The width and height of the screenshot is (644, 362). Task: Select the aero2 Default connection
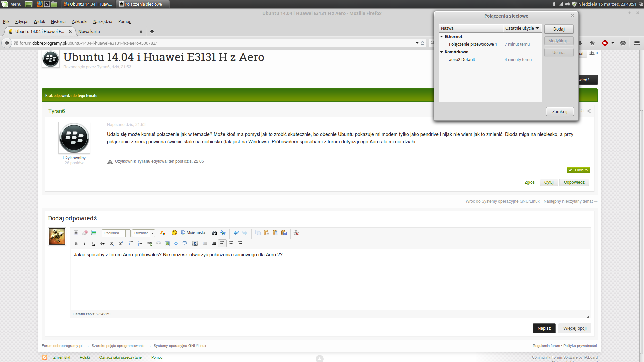(490, 60)
